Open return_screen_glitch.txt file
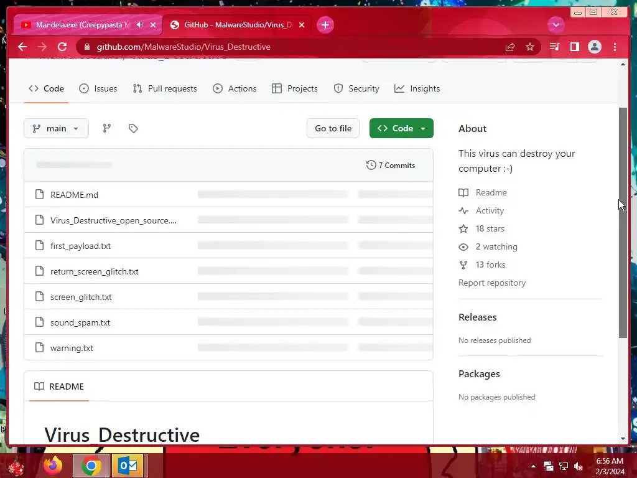Image resolution: width=637 pixels, height=478 pixels. tap(95, 271)
